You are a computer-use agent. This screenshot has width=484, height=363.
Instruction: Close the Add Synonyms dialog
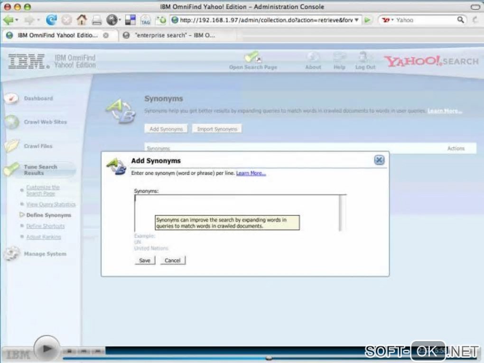(x=379, y=160)
